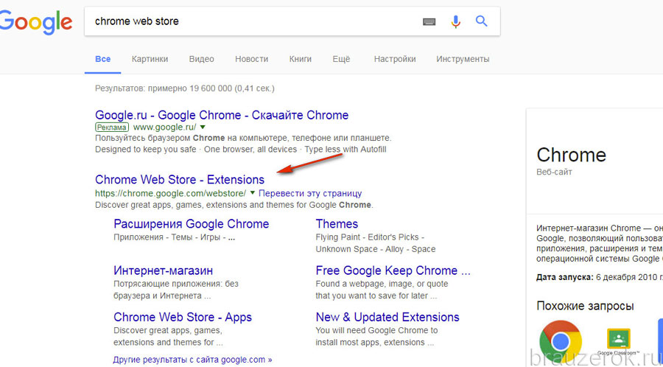This screenshot has width=663, height=367.
Task: Open Free Google Keep Chrome sitelink
Action: (393, 270)
